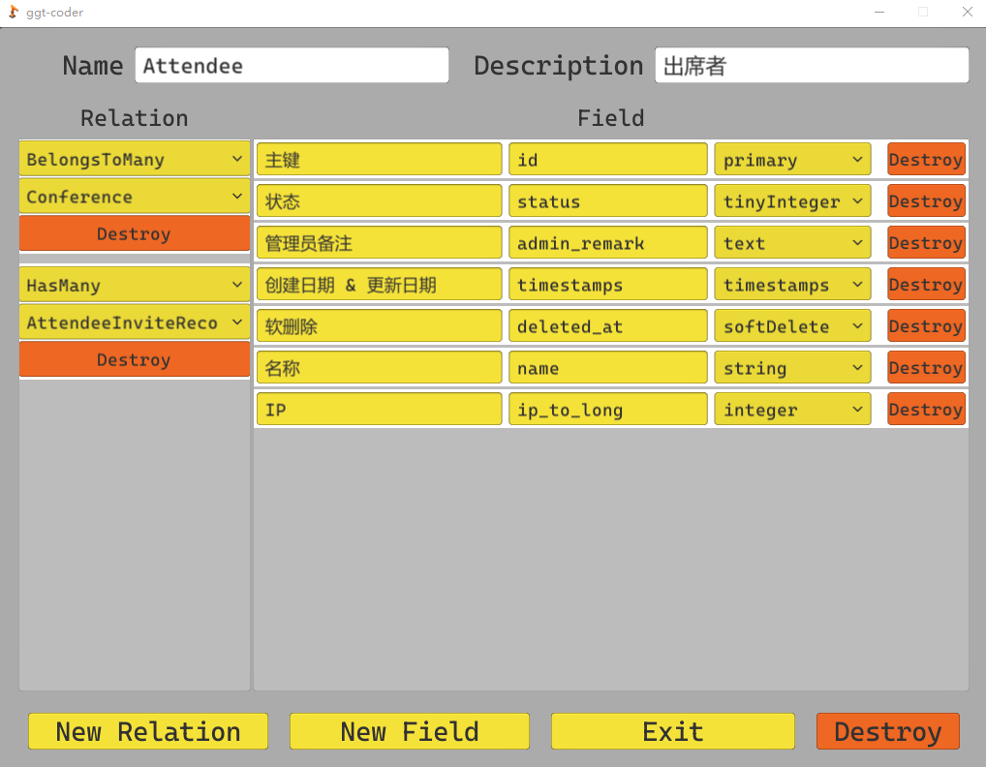Destroy the entire Attendee model
This screenshot has height=767, width=986.
pyautogui.click(x=887, y=731)
